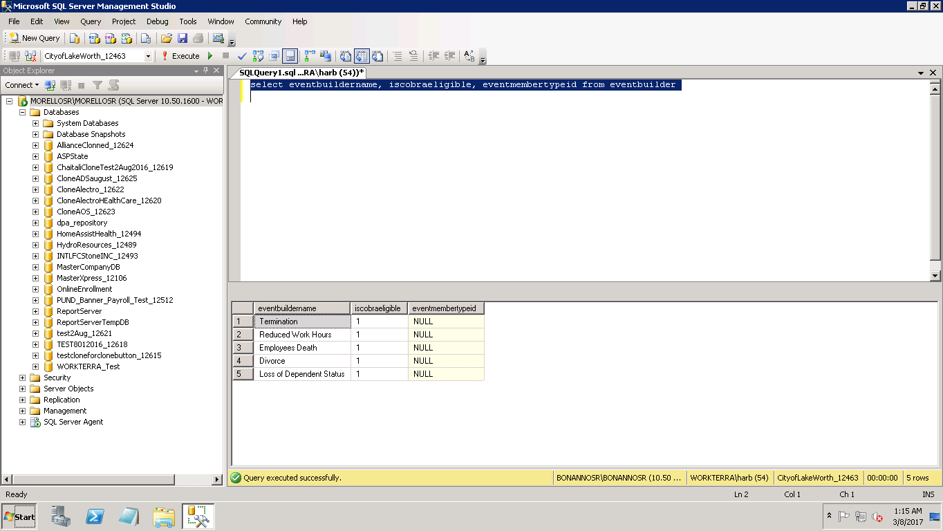The width and height of the screenshot is (943, 531).
Task: Click the Execute button
Action: (180, 56)
